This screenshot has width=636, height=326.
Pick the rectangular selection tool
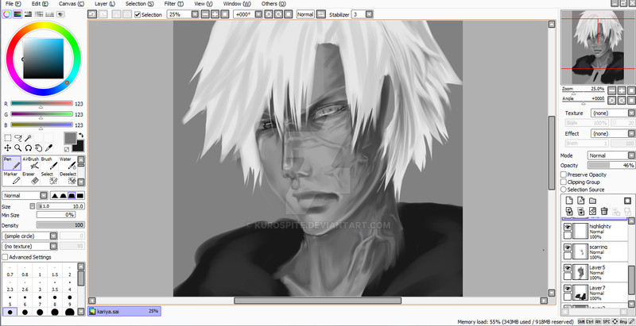pyautogui.click(x=8, y=138)
